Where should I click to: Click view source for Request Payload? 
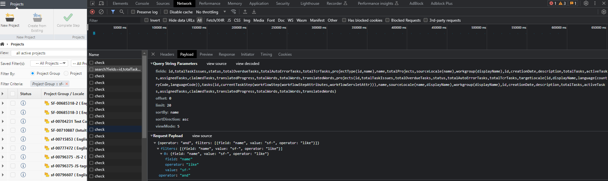(x=202, y=136)
